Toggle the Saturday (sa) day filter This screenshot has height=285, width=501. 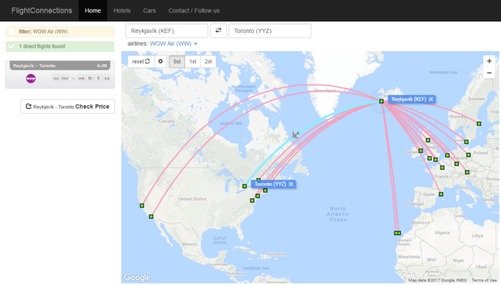[x=107, y=78]
